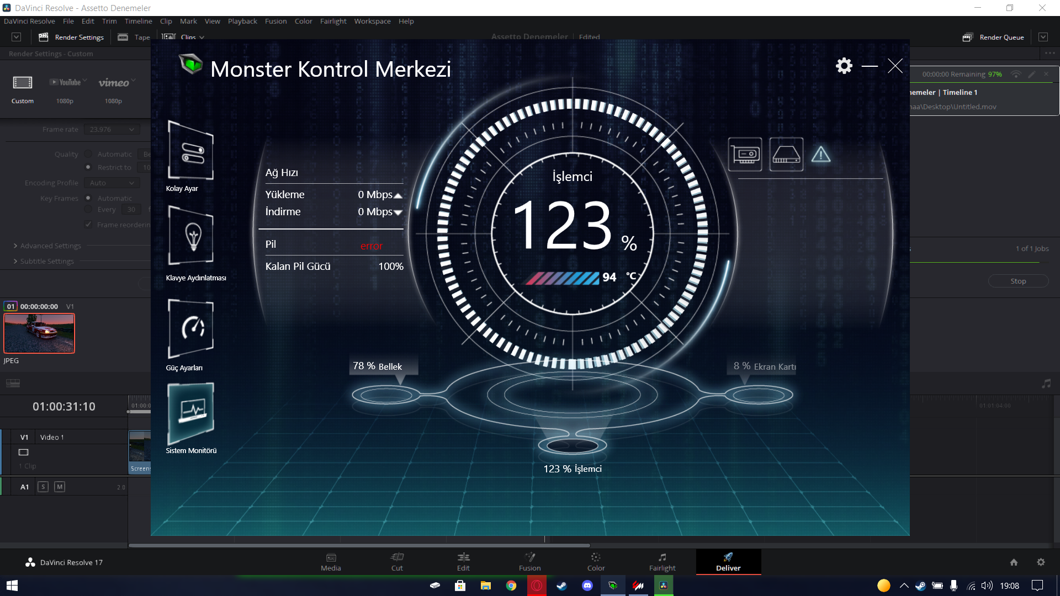
Task: Select Quality Restrict to radio button
Action: pyautogui.click(x=88, y=167)
